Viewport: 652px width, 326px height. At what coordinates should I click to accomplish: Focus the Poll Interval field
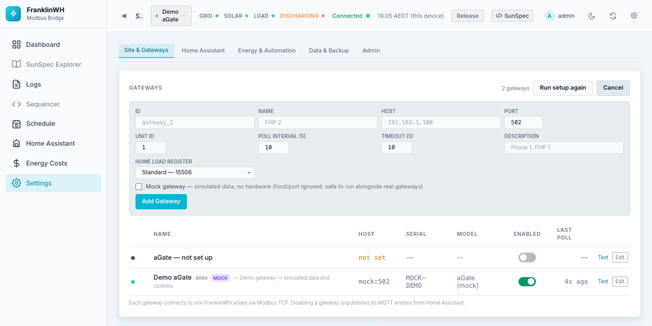(274, 148)
